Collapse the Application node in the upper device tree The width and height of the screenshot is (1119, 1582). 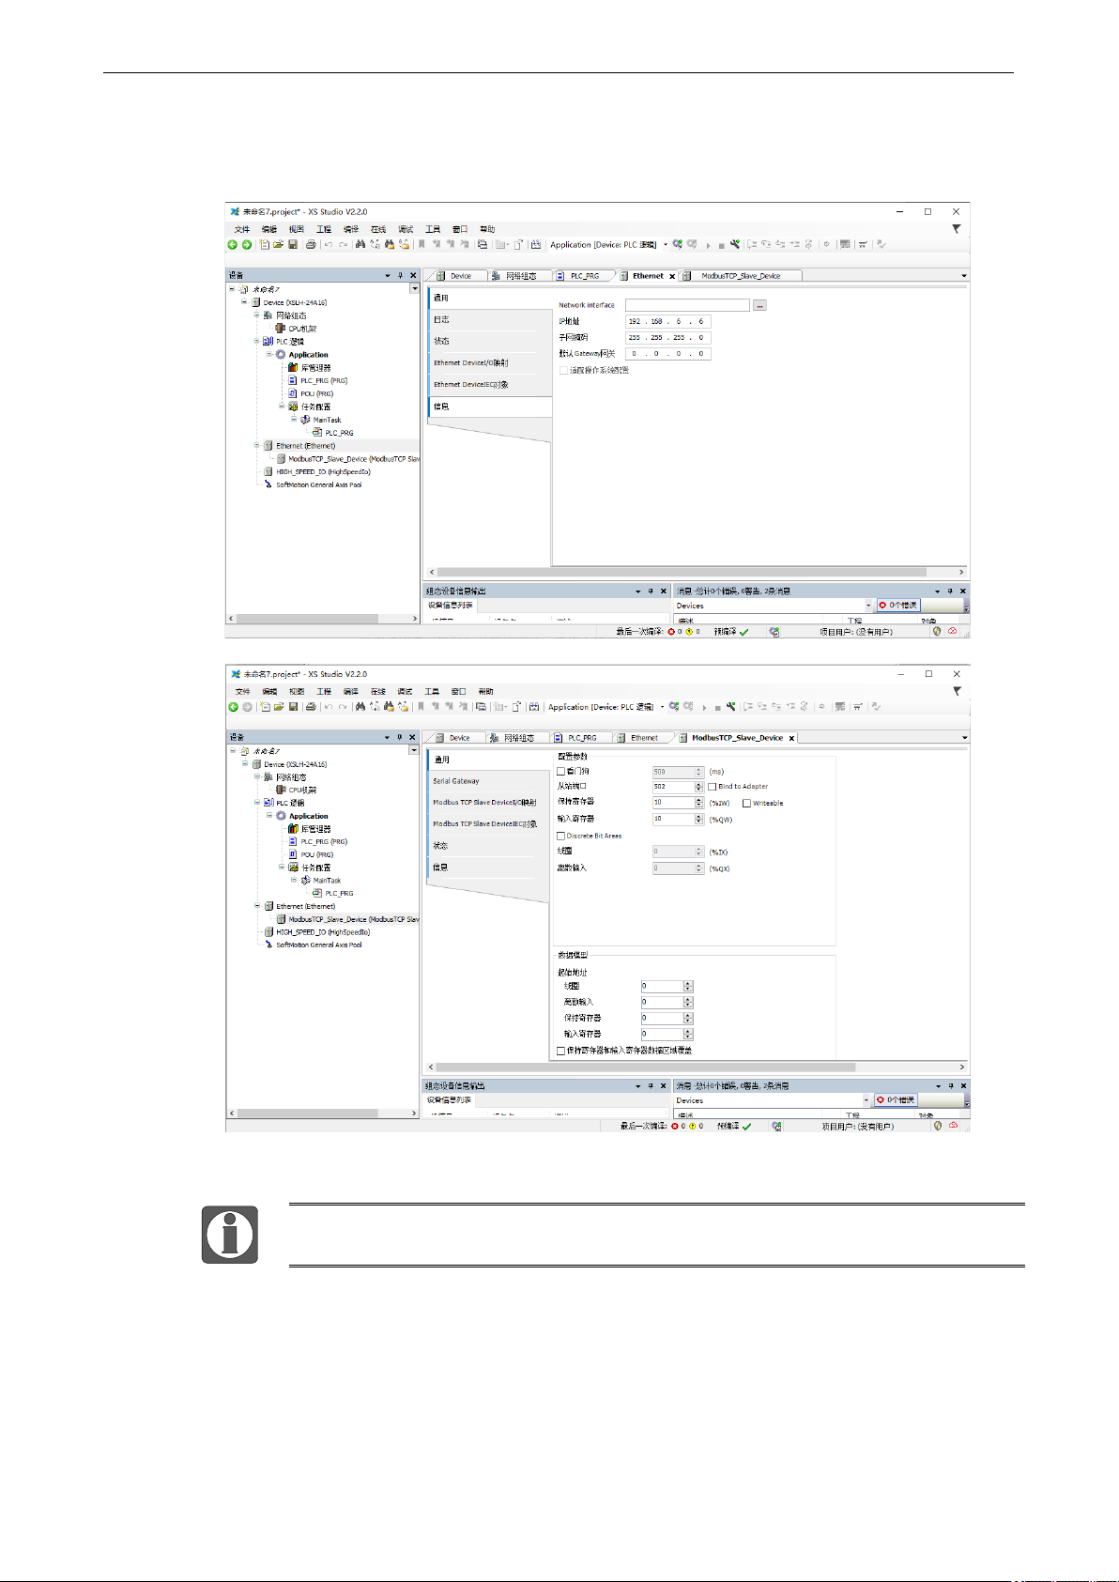268,355
